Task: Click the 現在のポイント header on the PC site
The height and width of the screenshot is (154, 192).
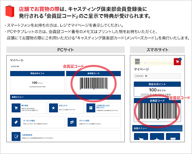Action: point(37,73)
